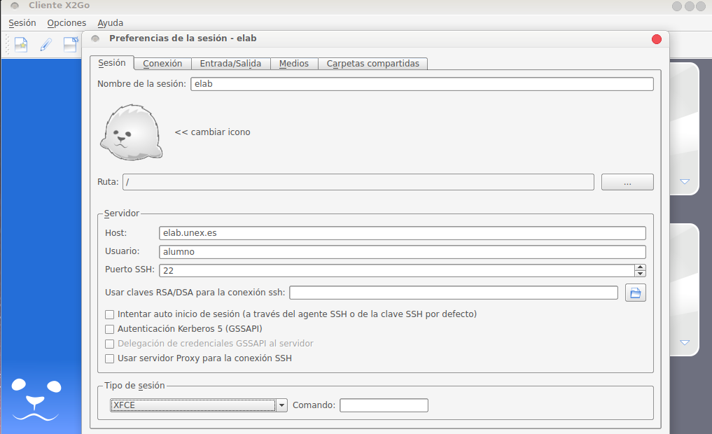712x434 pixels.
Task: Check Usar servidor Proxy para la conexión SSH
Action: pyautogui.click(x=109, y=358)
